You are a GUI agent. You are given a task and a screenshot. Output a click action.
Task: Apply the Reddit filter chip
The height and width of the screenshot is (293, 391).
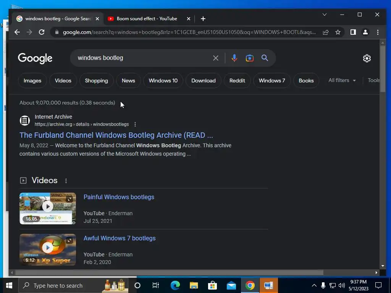[237, 81]
